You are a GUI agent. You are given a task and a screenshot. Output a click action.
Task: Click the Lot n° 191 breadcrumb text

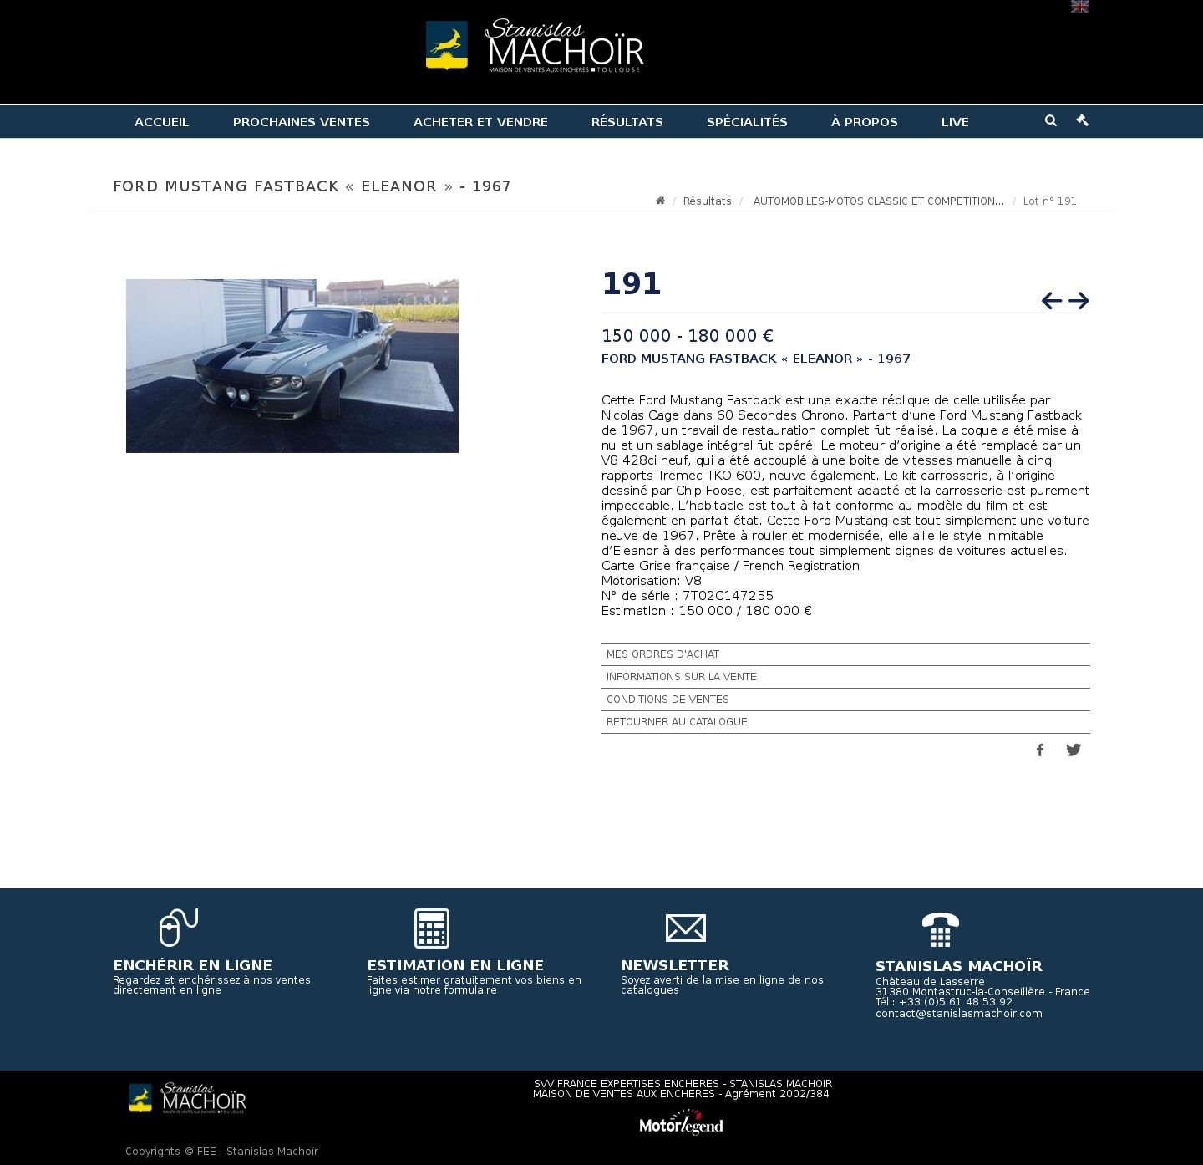click(1050, 201)
